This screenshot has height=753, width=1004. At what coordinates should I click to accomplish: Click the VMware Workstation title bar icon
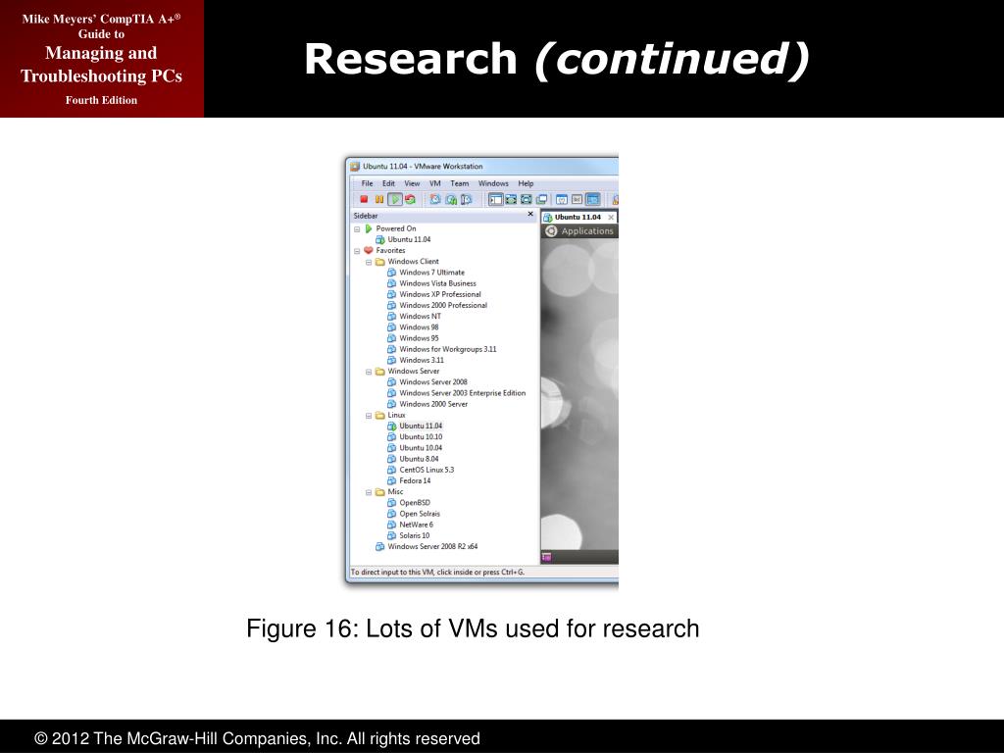coord(355,167)
